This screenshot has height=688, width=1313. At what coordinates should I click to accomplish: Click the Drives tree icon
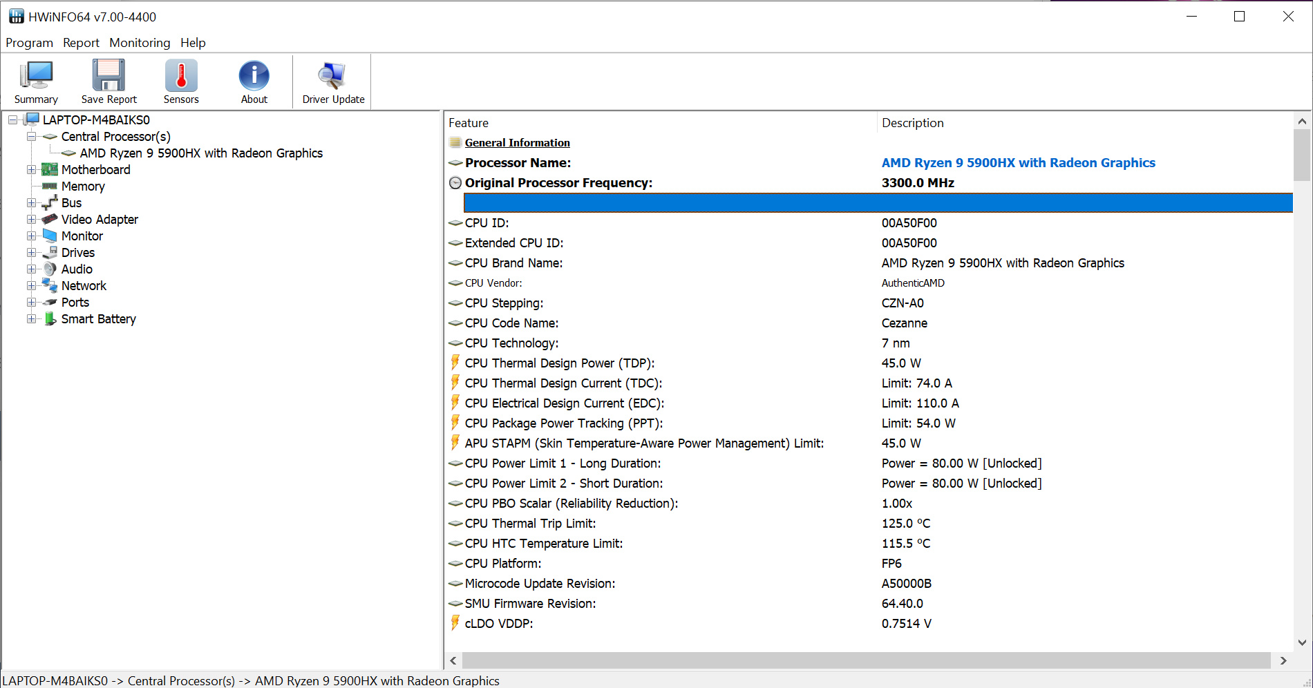pos(50,252)
